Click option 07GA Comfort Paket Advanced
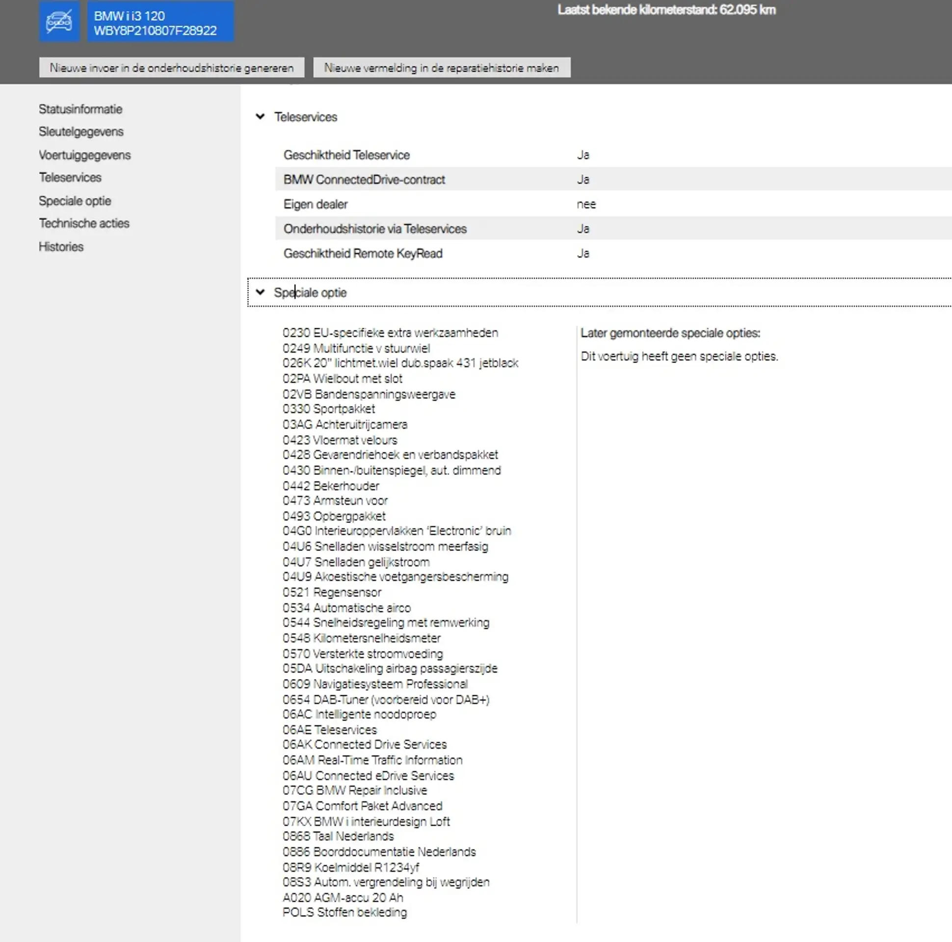Viewport: 952px width, 942px height. coord(363,806)
